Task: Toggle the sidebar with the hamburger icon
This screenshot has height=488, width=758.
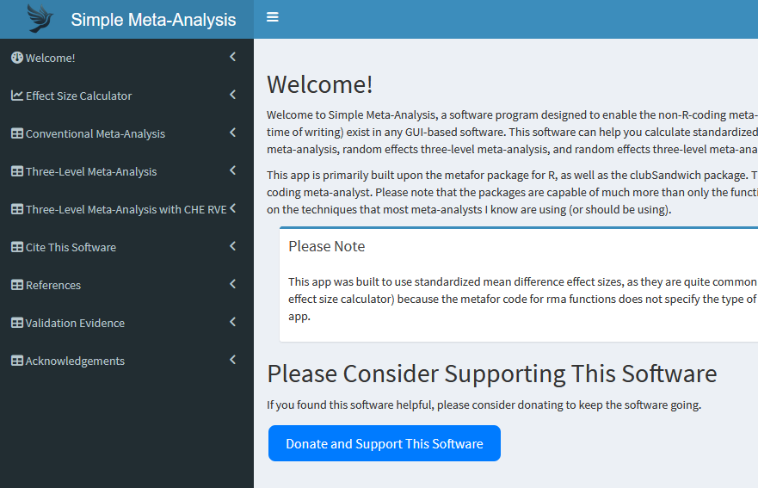Action: pos(273,17)
